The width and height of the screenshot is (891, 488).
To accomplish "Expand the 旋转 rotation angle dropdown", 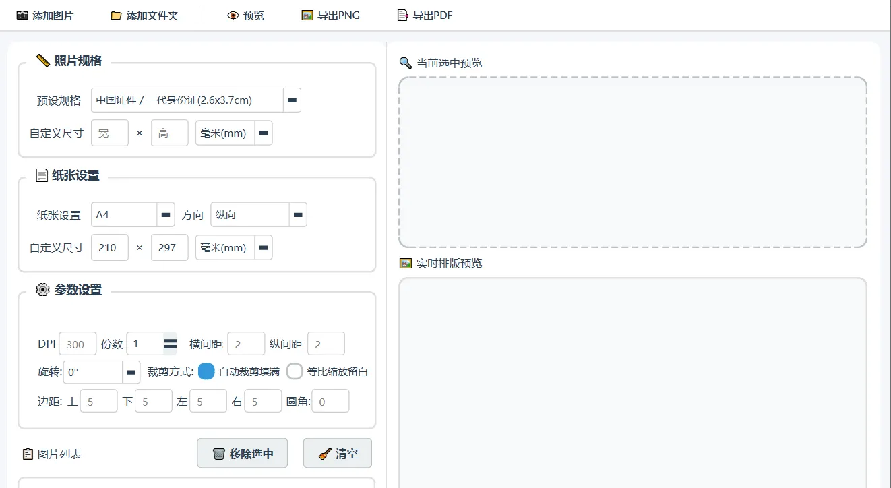I will (x=131, y=372).
